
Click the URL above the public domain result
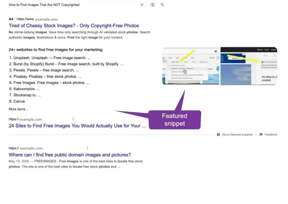point(25,148)
